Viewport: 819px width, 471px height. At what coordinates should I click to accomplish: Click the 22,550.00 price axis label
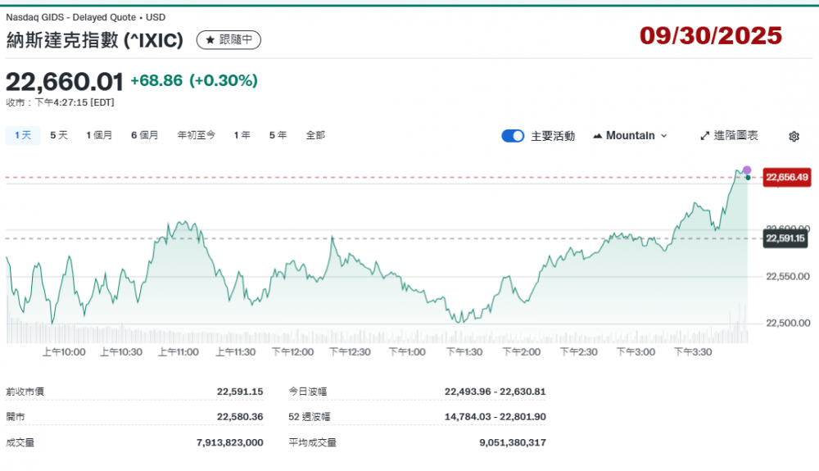point(788,277)
